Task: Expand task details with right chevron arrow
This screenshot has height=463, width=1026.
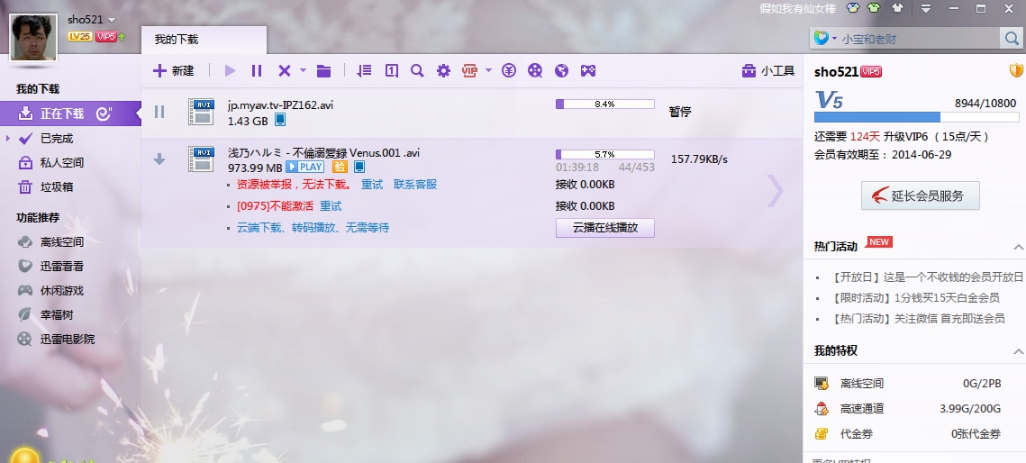Action: [775, 191]
